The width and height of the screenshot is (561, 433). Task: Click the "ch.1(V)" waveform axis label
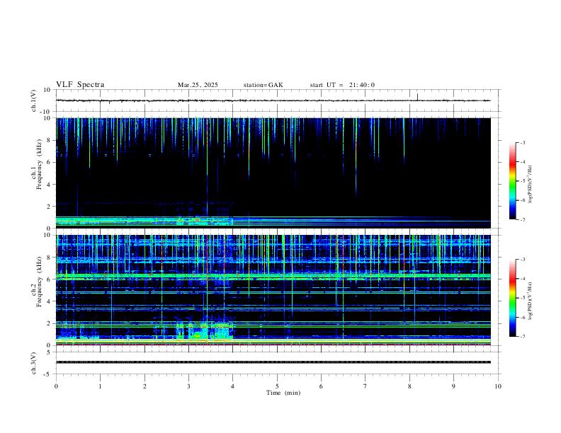pos(34,100)
